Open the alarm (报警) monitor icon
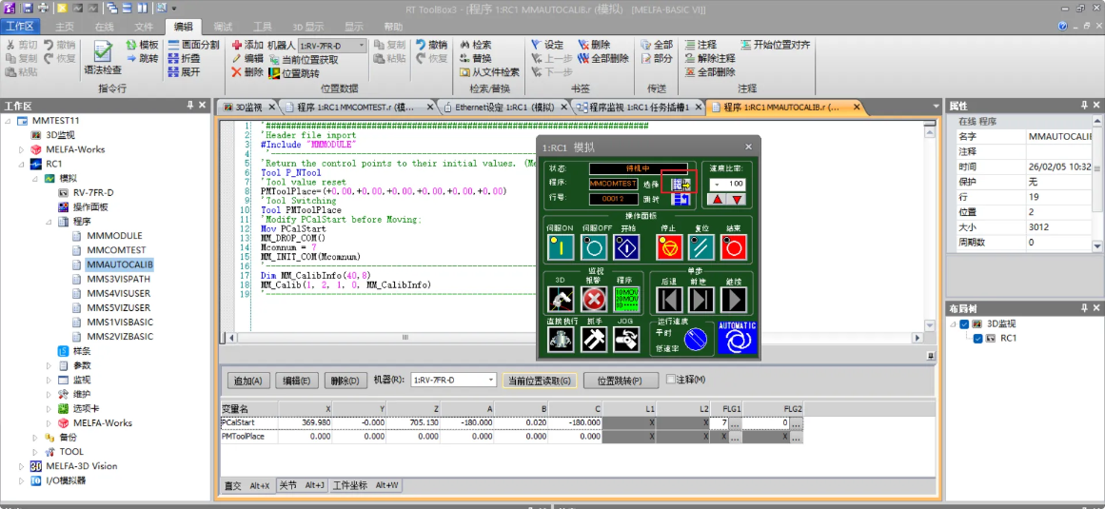 594,300
